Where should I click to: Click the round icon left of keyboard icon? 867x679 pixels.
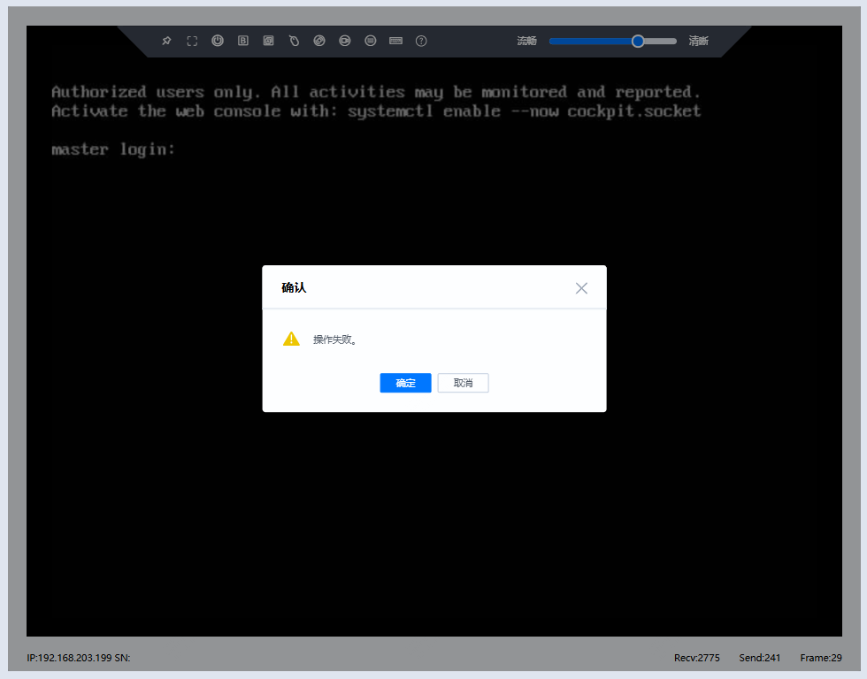(371, 41)
